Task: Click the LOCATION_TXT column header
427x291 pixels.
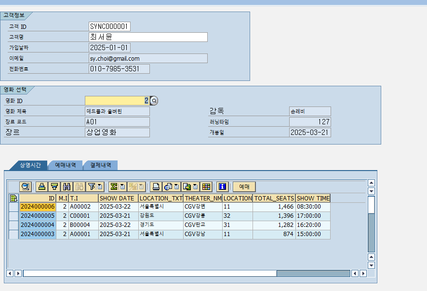Action: [161, 198]
